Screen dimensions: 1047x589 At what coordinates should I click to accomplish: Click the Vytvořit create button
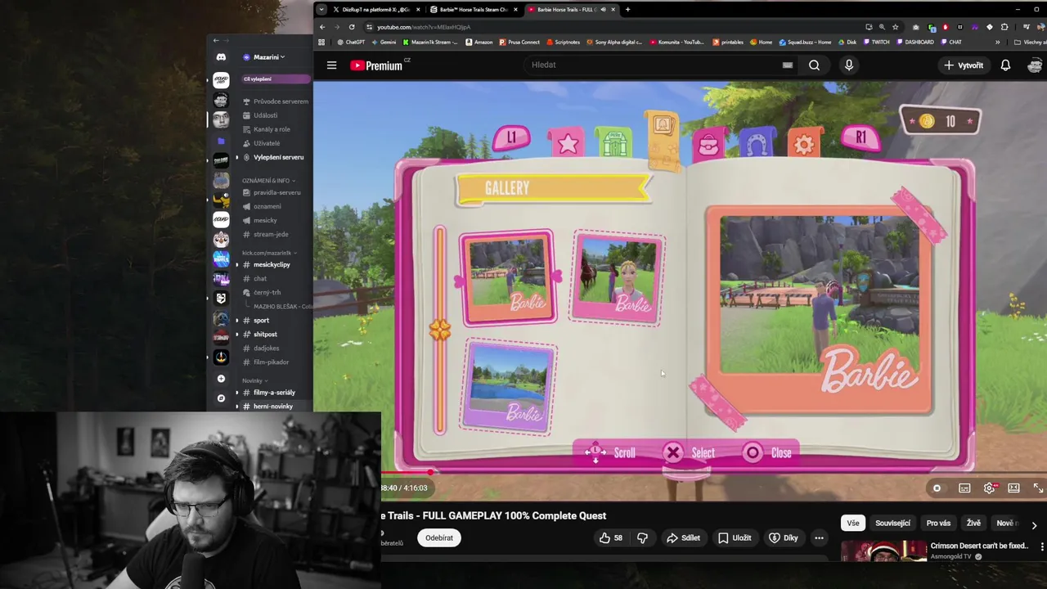pos(964,65)
